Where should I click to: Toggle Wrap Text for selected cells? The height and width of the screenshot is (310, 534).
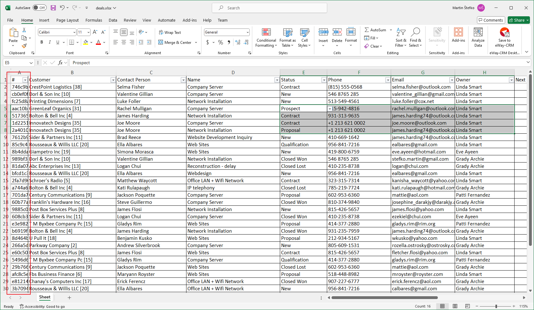pos(170,32)
